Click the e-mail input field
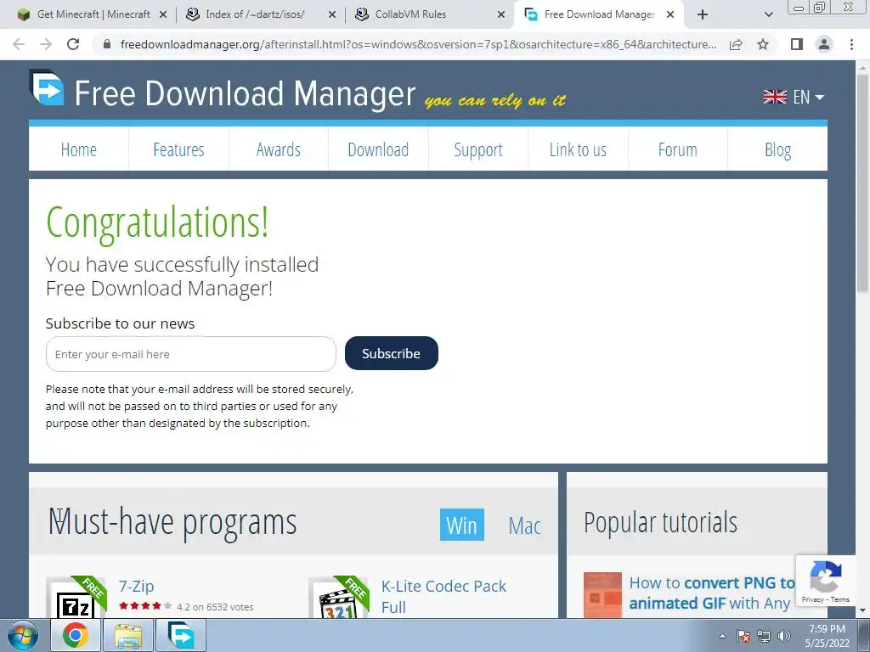 coord(191,354)
